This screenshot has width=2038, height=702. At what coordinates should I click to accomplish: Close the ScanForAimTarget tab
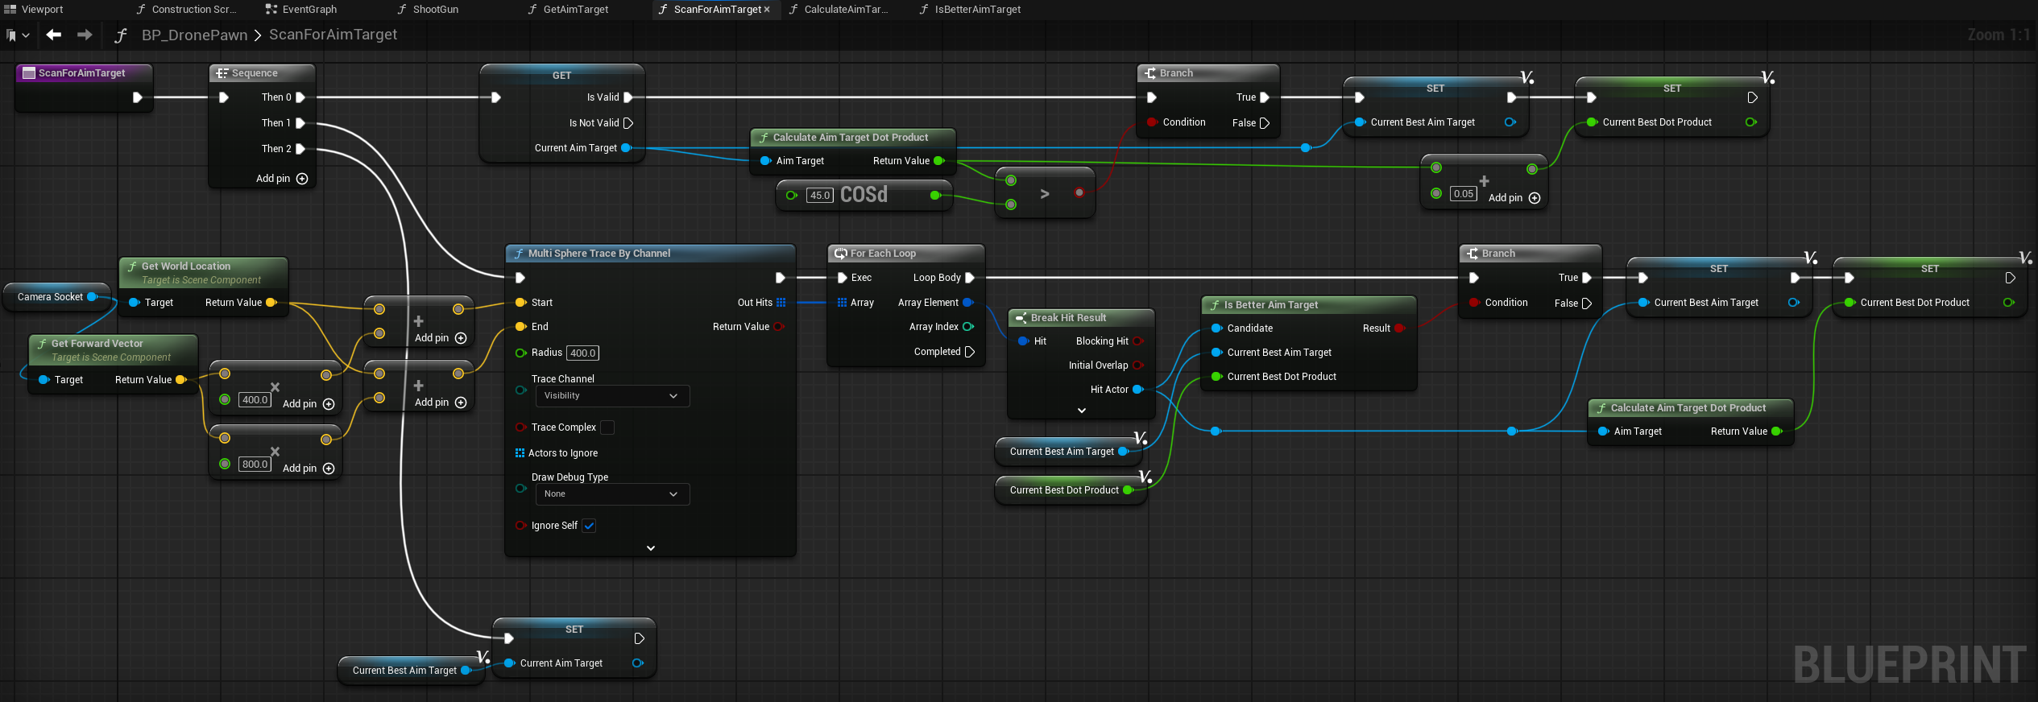point(767,10)
